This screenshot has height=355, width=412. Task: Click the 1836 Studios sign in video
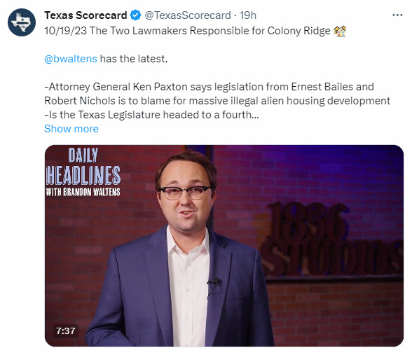pos(331,239)
